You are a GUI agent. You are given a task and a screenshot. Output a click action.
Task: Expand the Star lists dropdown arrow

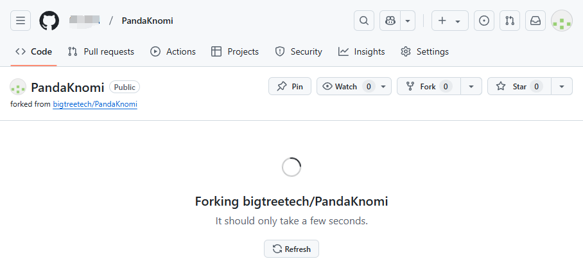pyautogui.click(x=562, y=86)
